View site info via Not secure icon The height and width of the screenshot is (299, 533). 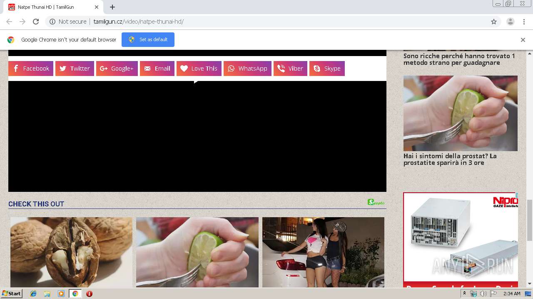coord(52,22)
